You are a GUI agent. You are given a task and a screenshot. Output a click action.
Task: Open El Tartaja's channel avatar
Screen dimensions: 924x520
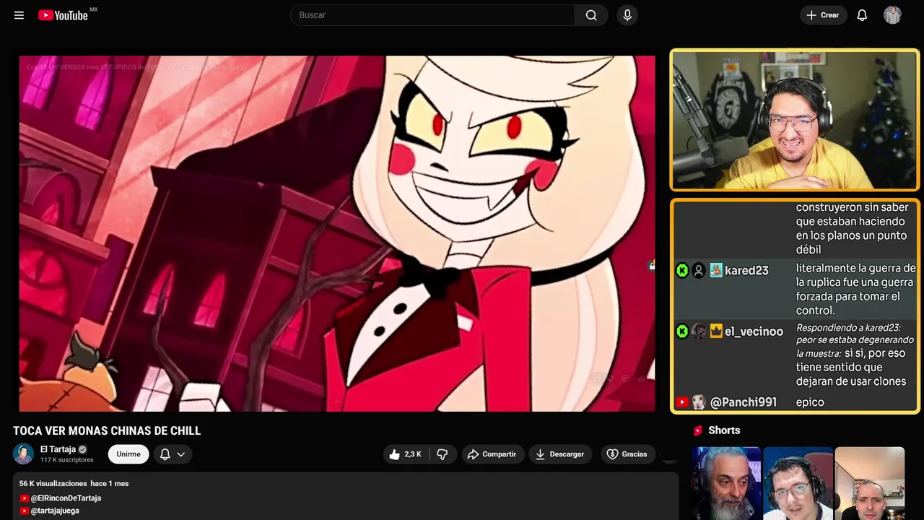(x=23, y=454)
